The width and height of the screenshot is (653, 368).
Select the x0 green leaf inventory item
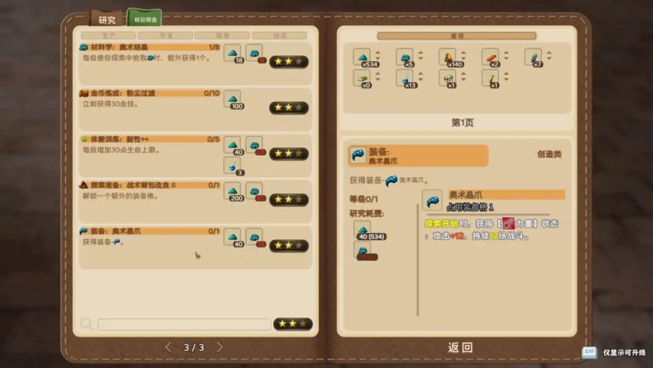pos(362,78)
